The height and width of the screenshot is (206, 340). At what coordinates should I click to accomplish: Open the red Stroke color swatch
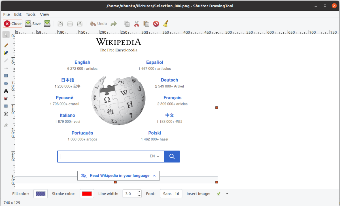(x=87, y=194)
